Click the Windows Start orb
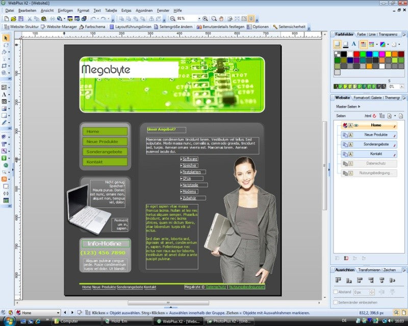The height and width of the screenshot is (326, 408). [10, 321]
